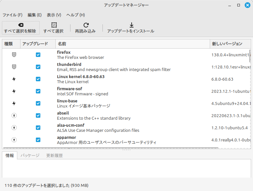Uncheck the thunderbird upgrade checkbox
The height and width of the screenshot is (191, 253).
pos(38,67)
